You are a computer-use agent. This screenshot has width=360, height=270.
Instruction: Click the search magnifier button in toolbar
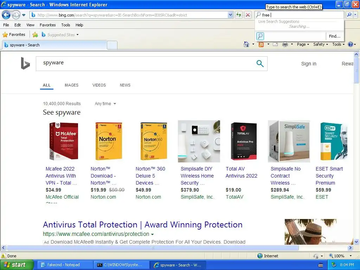tap(349, 15)
